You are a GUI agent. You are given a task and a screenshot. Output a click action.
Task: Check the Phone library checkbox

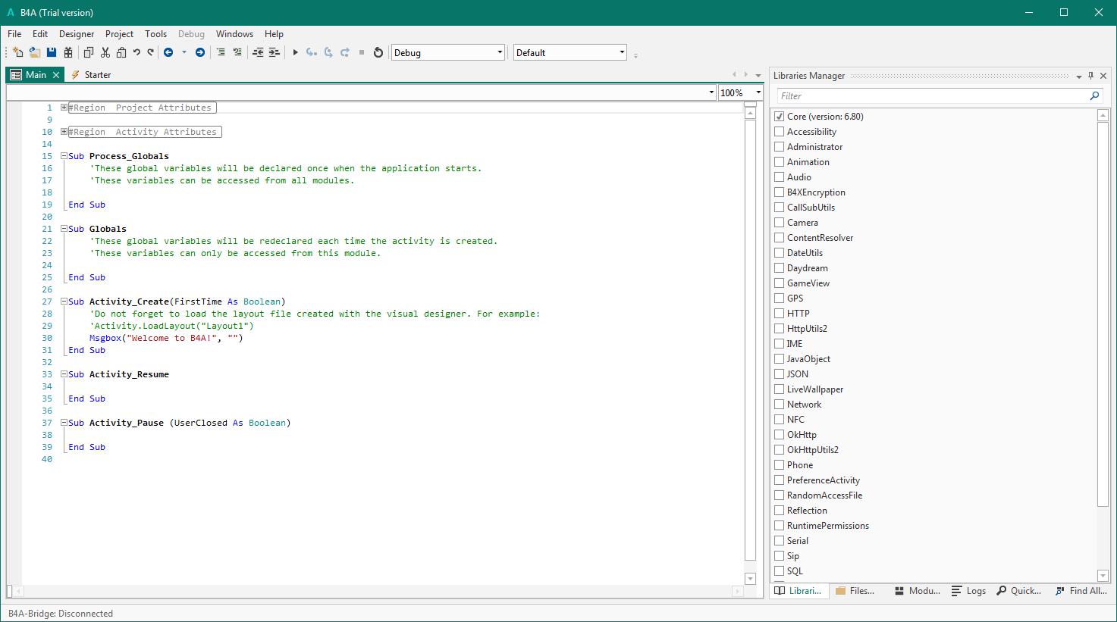(779, 465)
